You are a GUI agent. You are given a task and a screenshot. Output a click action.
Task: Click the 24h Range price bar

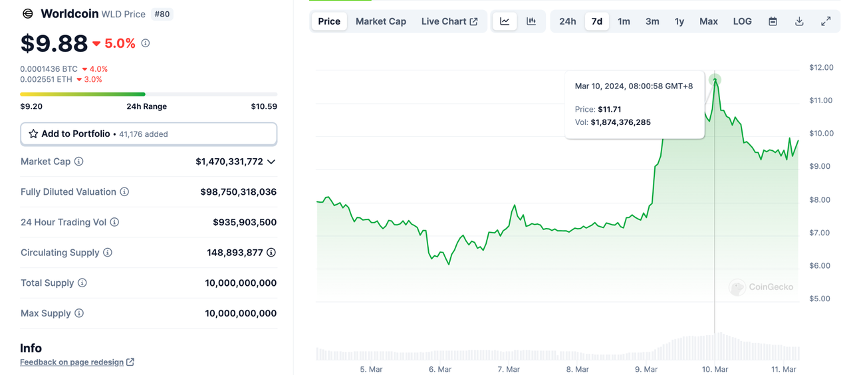(148, 94)
